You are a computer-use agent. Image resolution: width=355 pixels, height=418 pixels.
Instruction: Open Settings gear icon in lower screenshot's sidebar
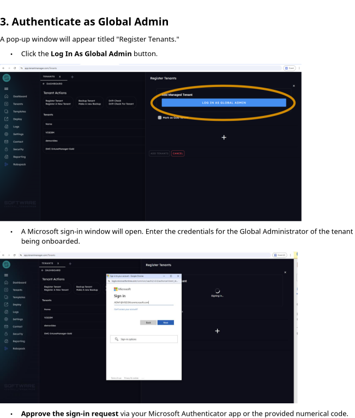coord(7,319)
